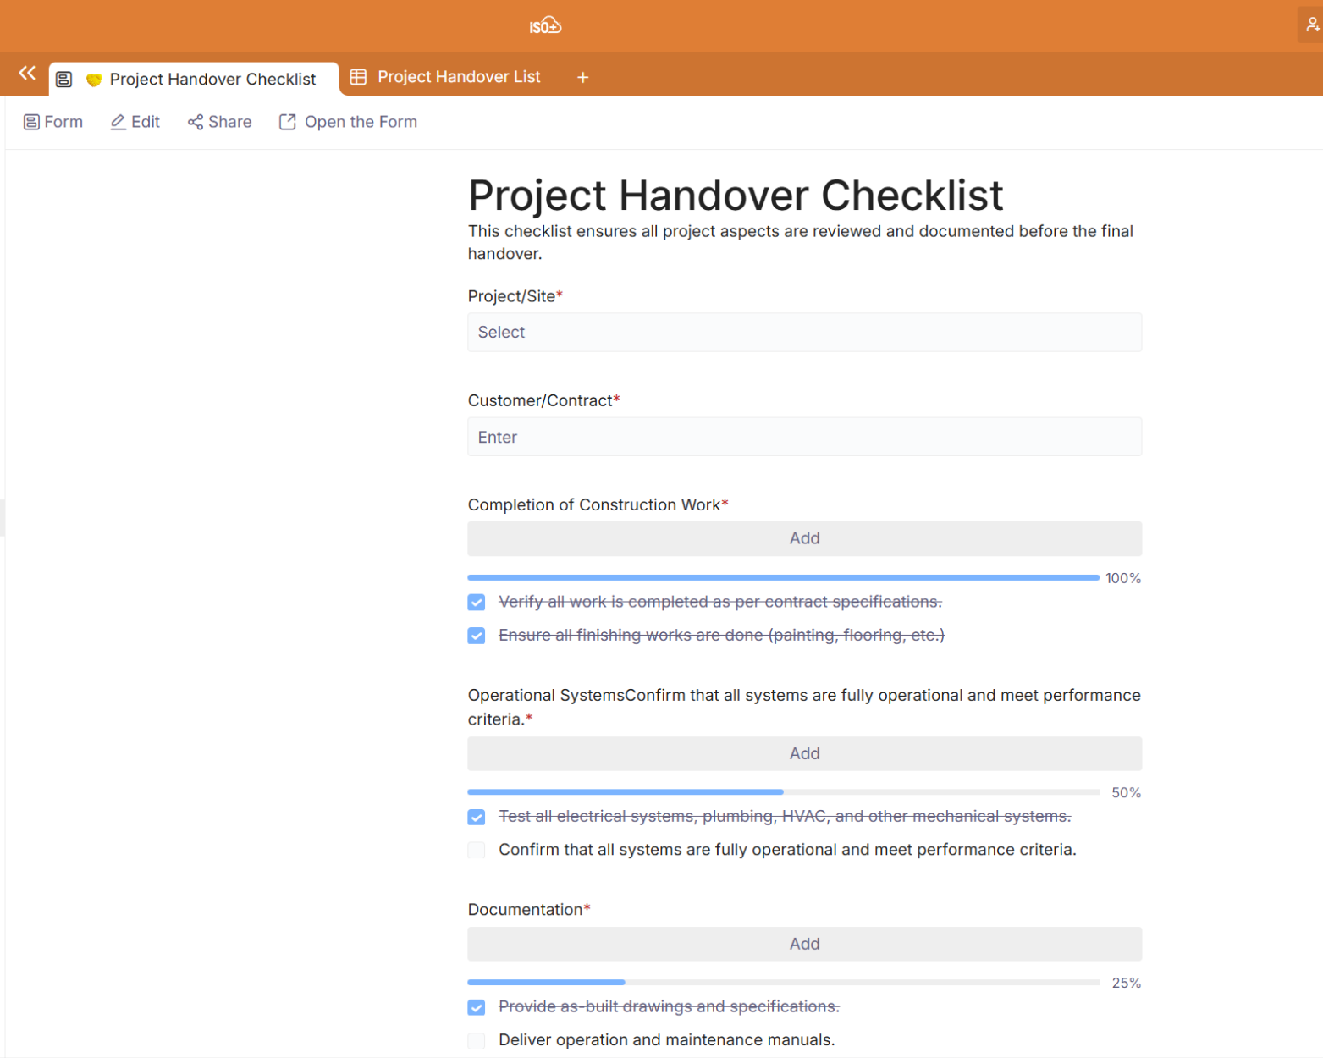The width and height of the screenshot is (1323, 1058).
Task: Click the plus icon to add a tab
Action: click(582, 78)
